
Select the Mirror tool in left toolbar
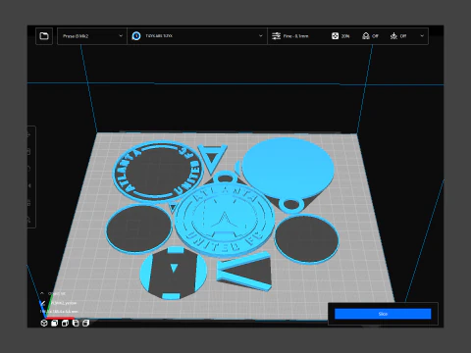pos(29,185)
